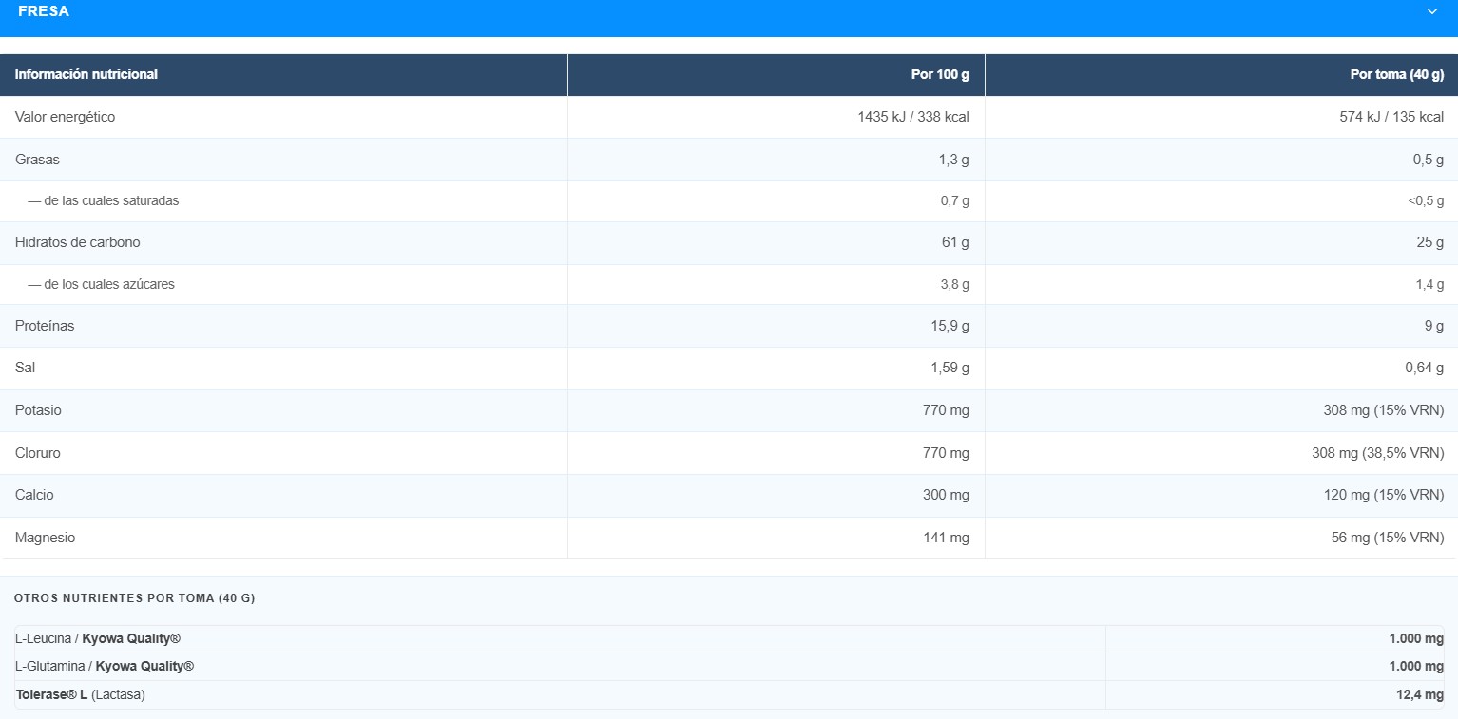
Task: Select the Valor energético row label
Action: coord(65,117)
